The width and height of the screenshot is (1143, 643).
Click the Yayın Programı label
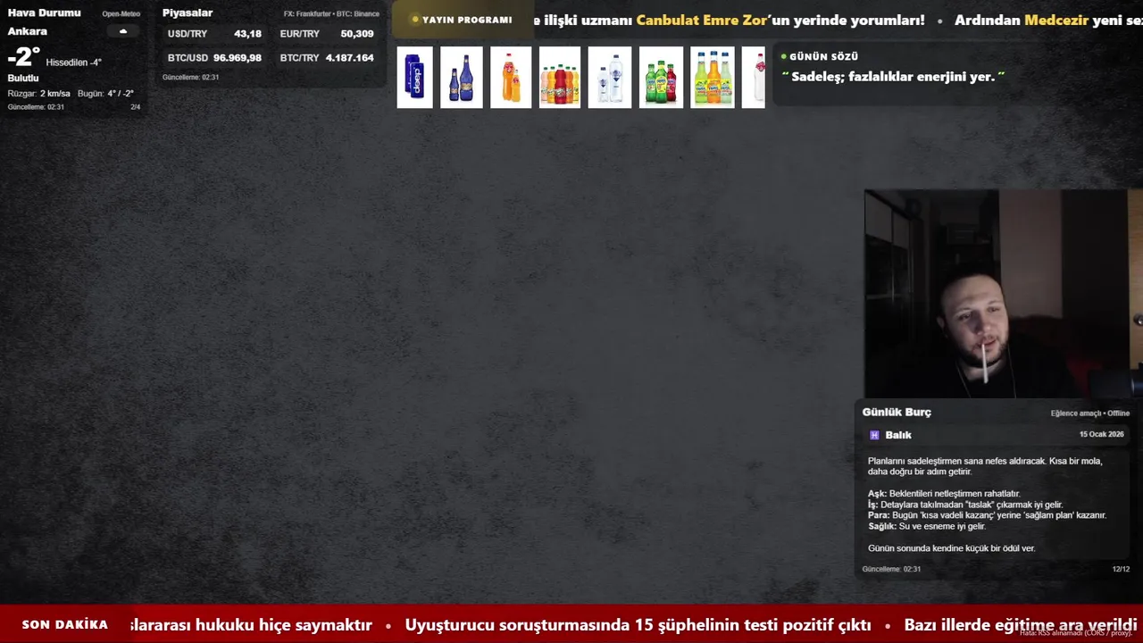467,20
